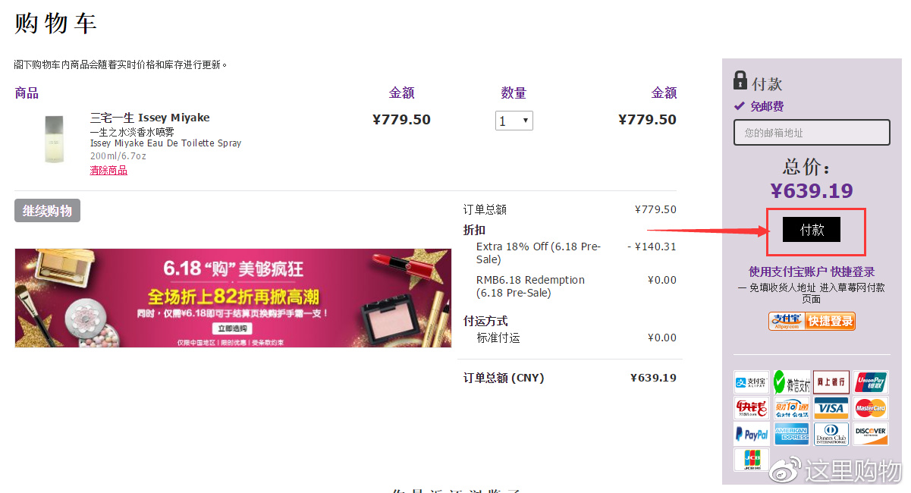Select the 财付通 Tenpay icon
Screen dimensions: 911x493
[x=792, y=408]
